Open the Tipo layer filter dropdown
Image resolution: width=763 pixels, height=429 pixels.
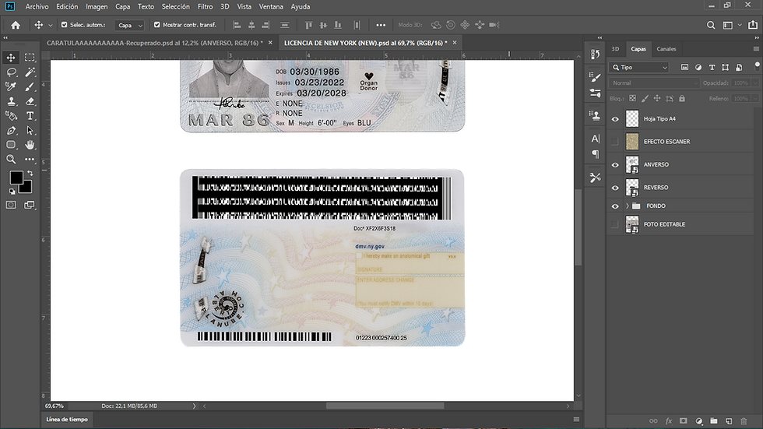point(640,67)
